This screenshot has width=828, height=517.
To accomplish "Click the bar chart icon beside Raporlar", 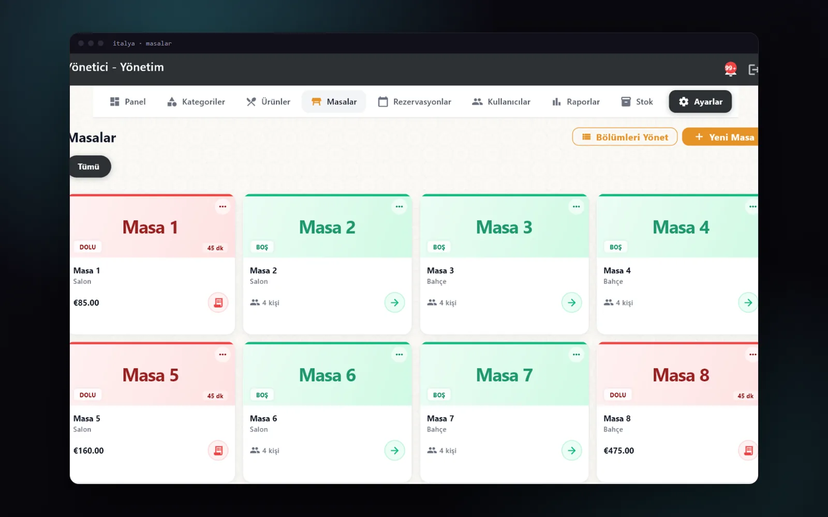I will (x=556, y=102).
